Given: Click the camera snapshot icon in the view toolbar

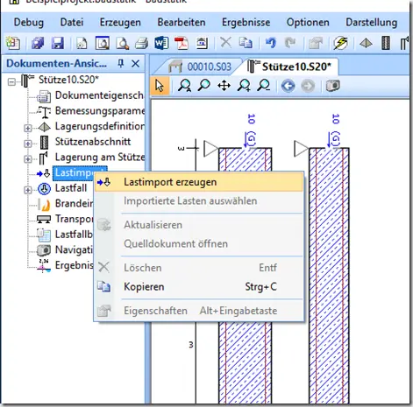Looking at the screenshot, I should (x=333, y=86).
